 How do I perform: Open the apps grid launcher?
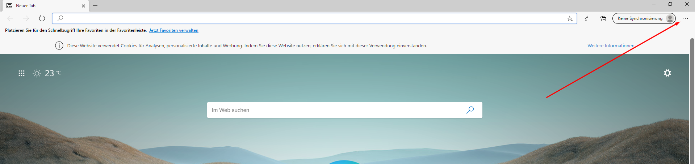tap(22, 73)
